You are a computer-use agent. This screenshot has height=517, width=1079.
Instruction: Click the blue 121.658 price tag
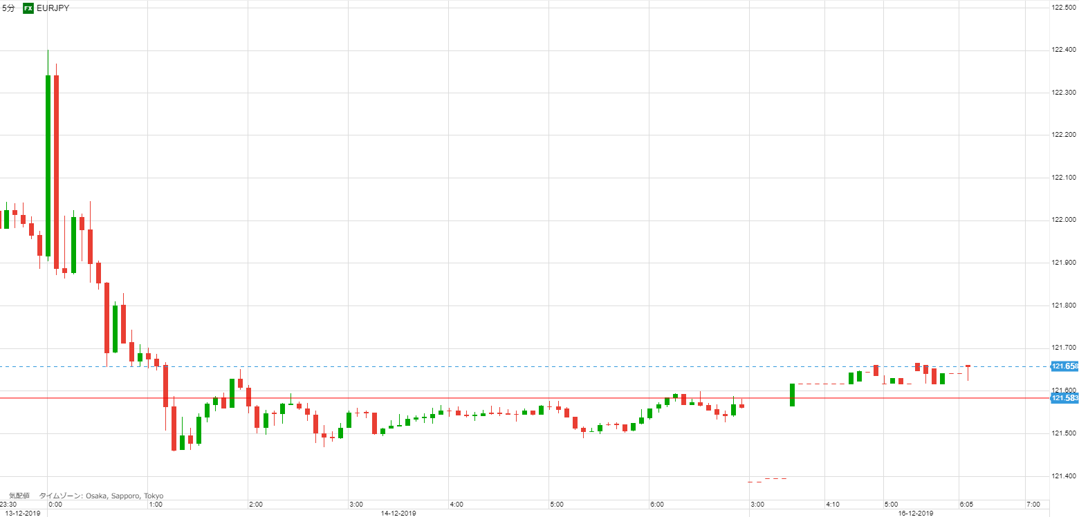click(1064, 366)
